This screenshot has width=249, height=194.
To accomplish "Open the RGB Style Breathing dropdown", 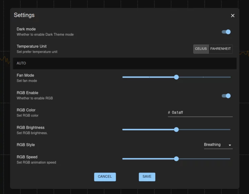I will pyautogui.click(x=217, y=145).
